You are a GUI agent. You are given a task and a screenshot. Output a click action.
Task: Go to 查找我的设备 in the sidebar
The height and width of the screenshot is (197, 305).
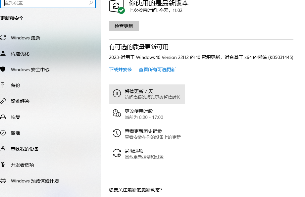coord(25,149)
